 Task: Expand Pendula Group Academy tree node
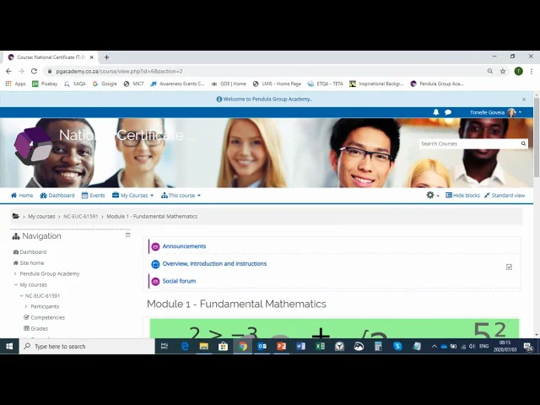pyautogui.click(x=15, y=273)
